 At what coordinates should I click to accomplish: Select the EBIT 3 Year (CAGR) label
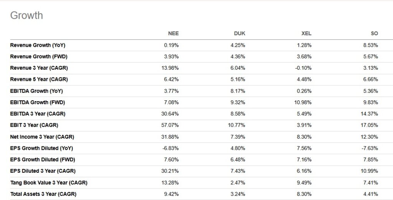point(34,125)
